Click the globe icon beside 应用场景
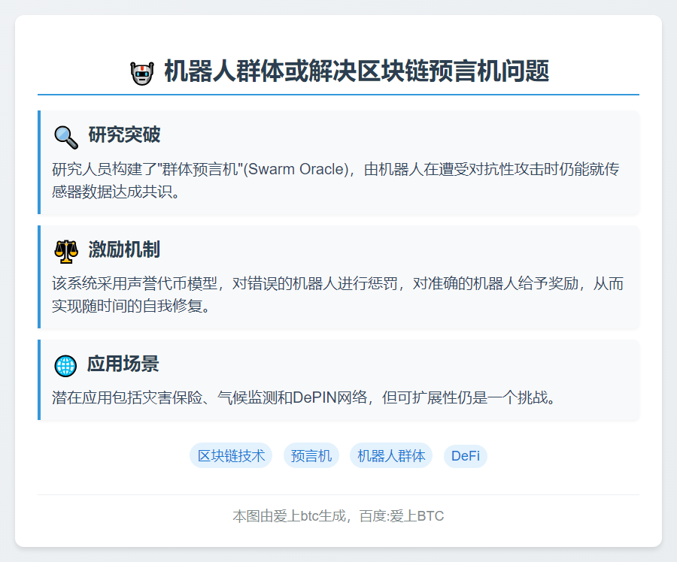This screenshot has height=562, width=677. point(66,365)
